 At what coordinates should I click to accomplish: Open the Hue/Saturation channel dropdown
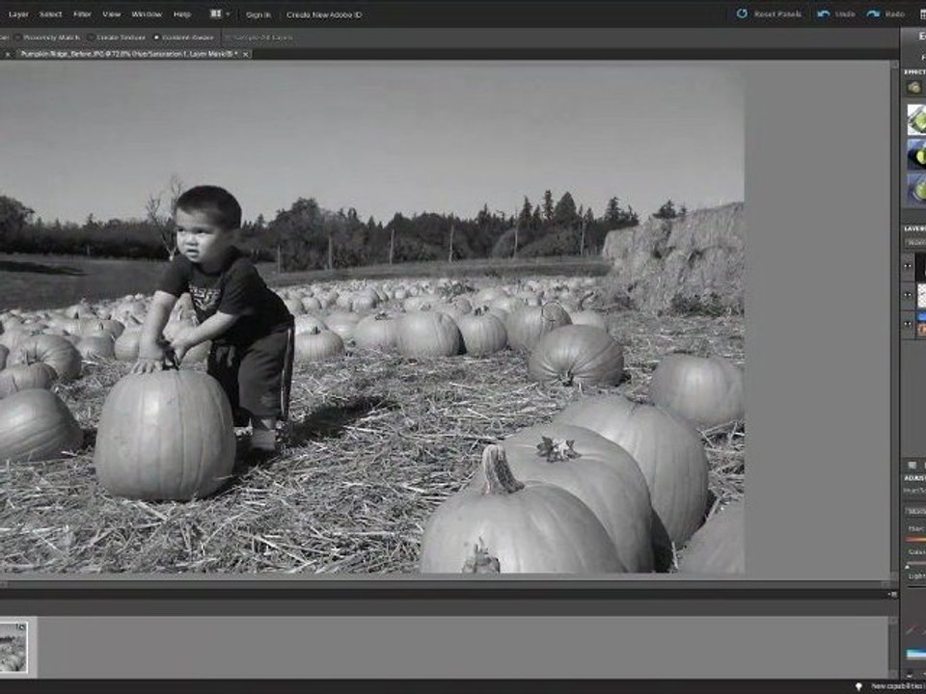pyautogui.click(x=916, y=511)
